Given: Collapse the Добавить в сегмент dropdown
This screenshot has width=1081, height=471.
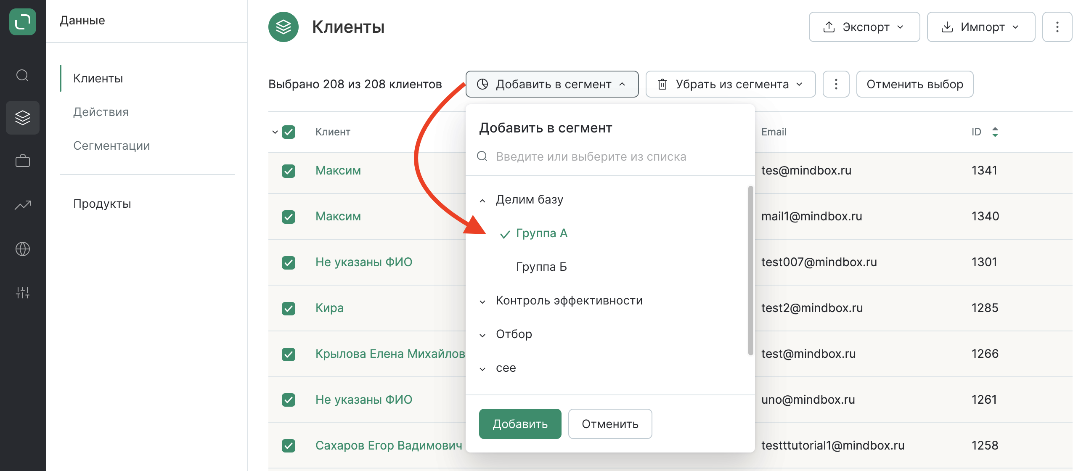Looking at the screenshot, I should pyautogui.click(x=552, y=84).
